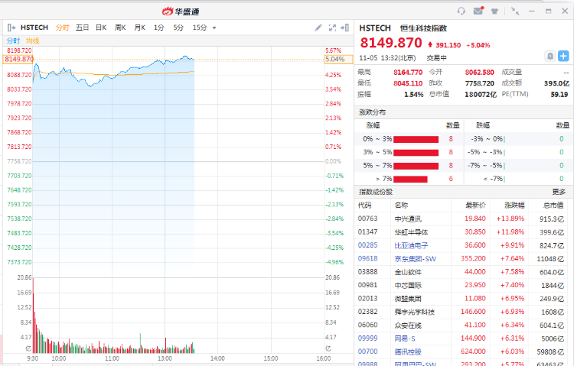Click the 5% ~ 7% gain red bar
This screenshot has width=574, height=366.
(x=416, y=166)
